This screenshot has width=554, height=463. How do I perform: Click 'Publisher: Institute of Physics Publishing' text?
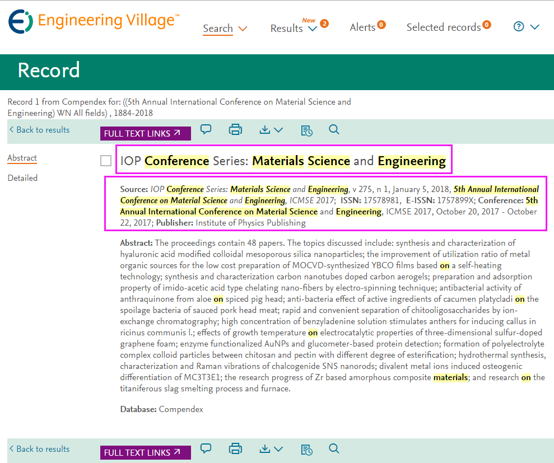(x=231, y=223)
